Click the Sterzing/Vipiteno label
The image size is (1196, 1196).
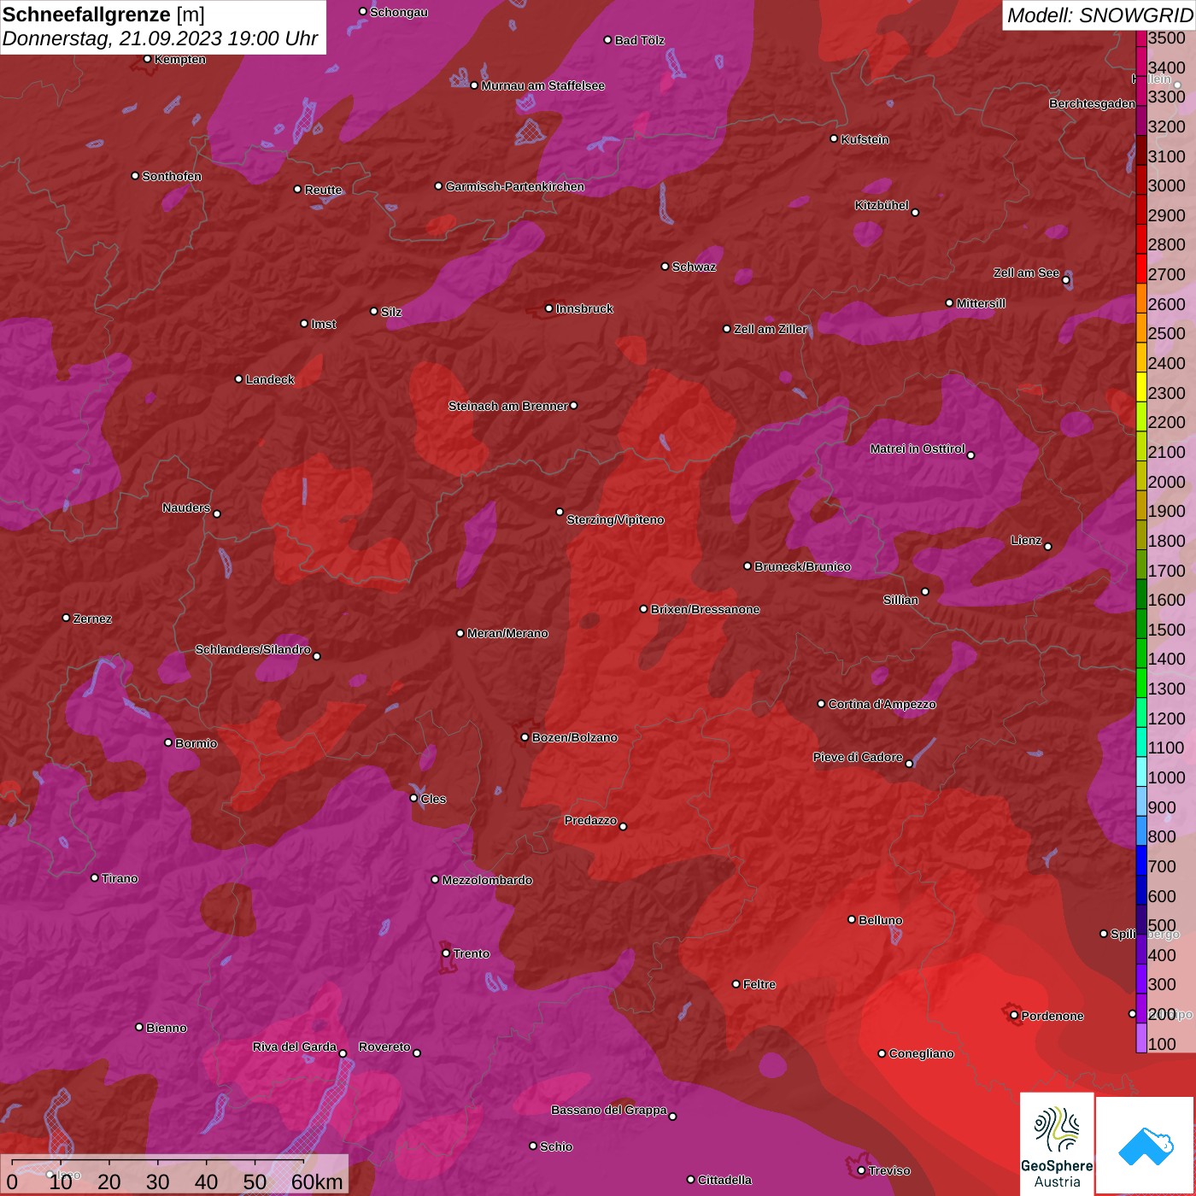pyautogui.click(x=615, y=519)
